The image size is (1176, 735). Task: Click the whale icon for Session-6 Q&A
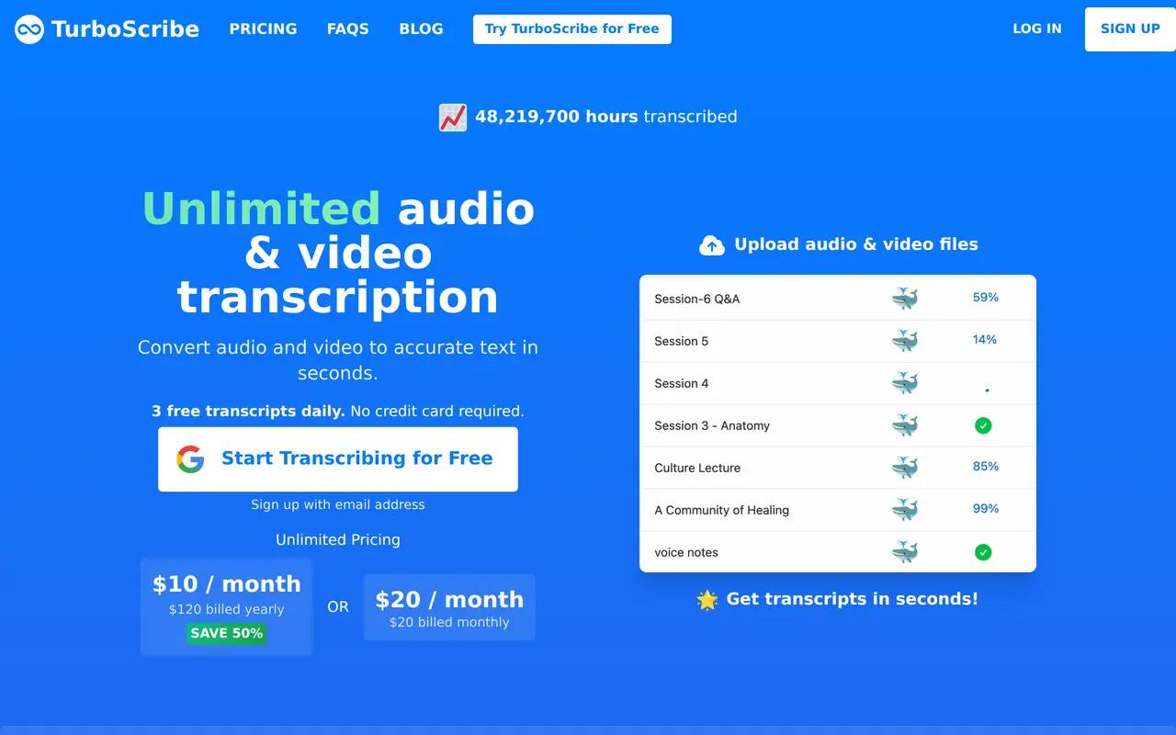click(x=905, y=299)
